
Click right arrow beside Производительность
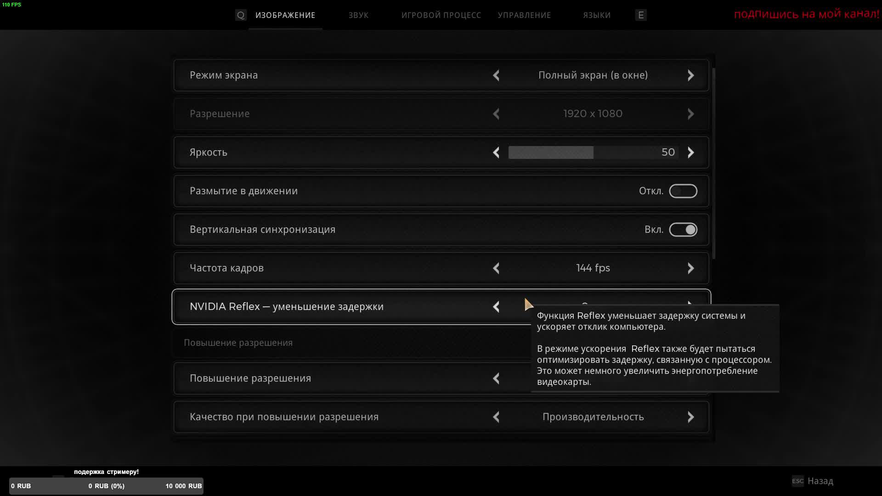point(690,417)
